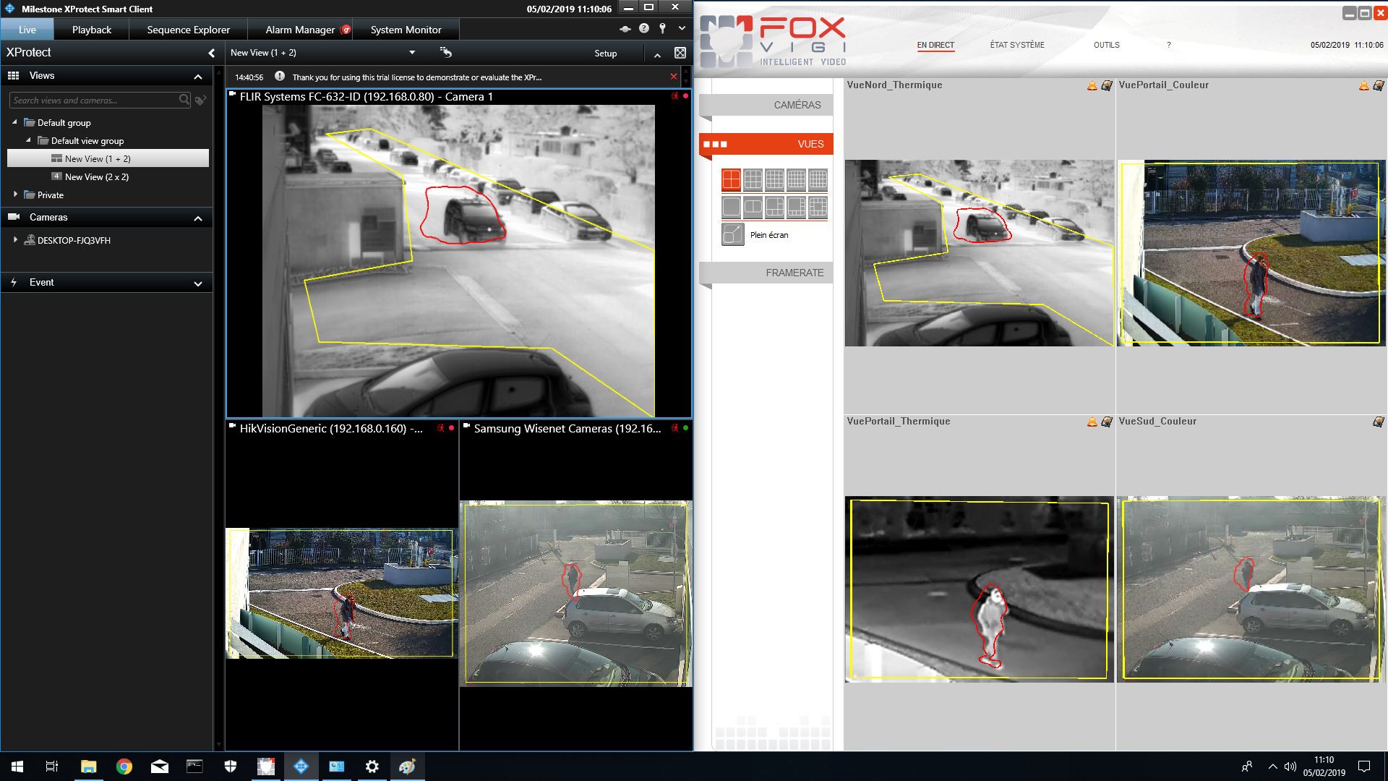Click the disk recording icon on VuePortail_Thermique

pos(1106,422)
